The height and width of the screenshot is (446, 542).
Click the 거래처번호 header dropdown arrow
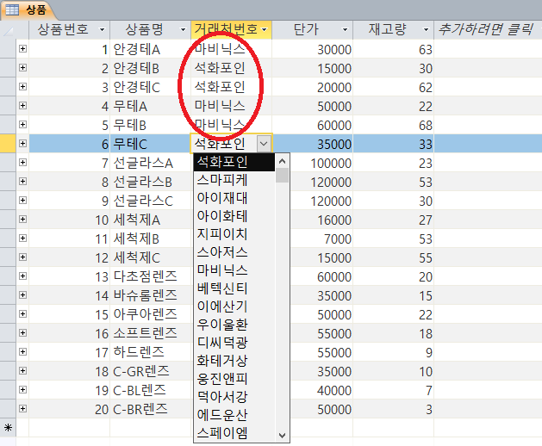point(264,30)
